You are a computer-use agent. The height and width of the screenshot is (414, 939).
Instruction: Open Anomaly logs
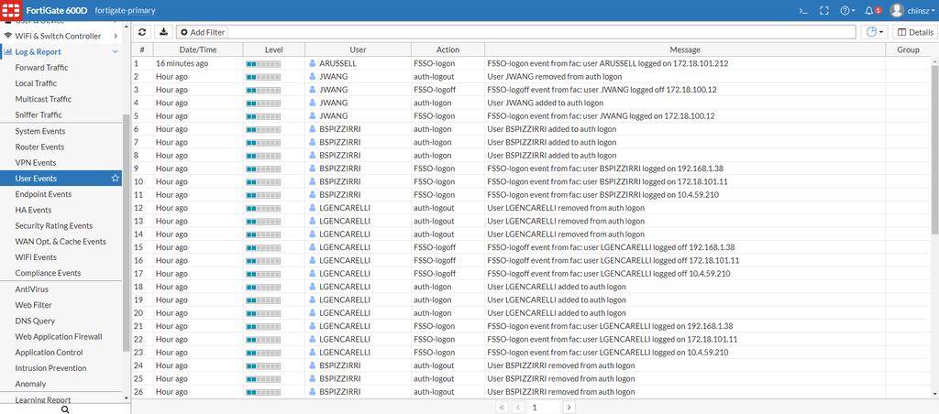pyautogui.click(x=30, y=384)
